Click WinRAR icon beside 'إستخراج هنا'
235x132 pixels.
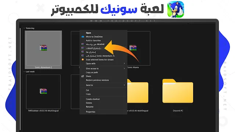83,52
